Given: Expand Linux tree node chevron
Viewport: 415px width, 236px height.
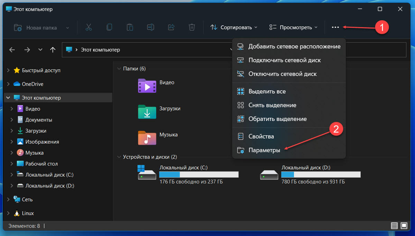Looking at the screenshot, I should pos(8,213).
